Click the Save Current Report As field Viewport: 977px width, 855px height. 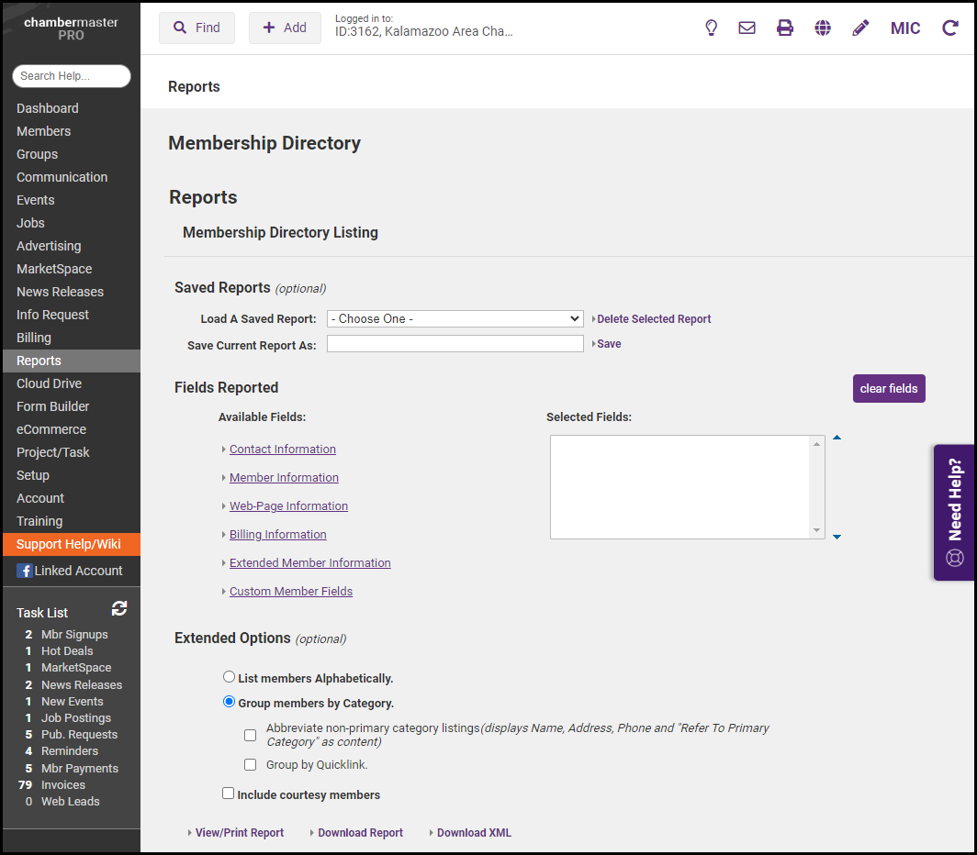(x=455, y=344)
